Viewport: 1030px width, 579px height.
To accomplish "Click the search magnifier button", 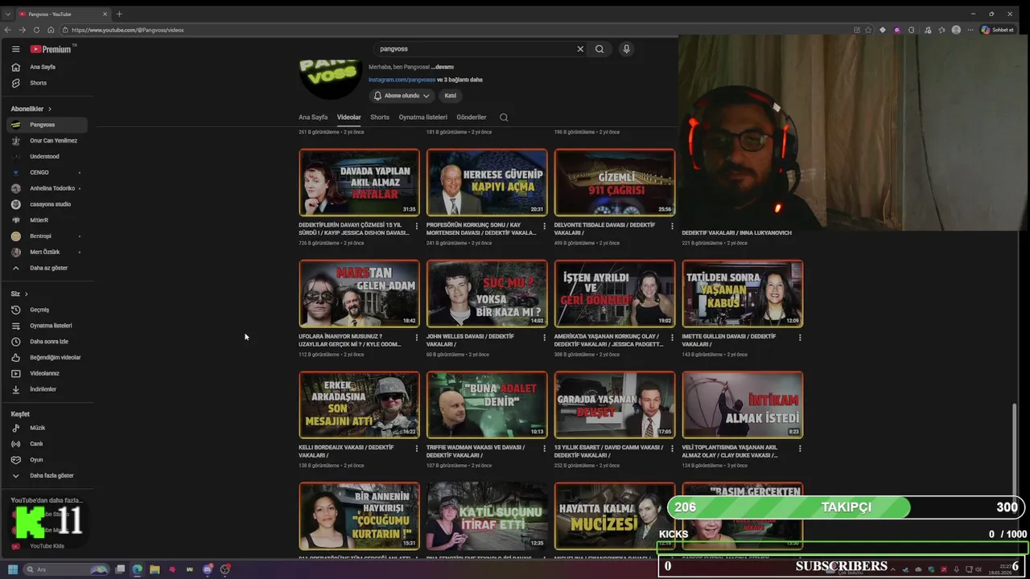I will [599, 49].
